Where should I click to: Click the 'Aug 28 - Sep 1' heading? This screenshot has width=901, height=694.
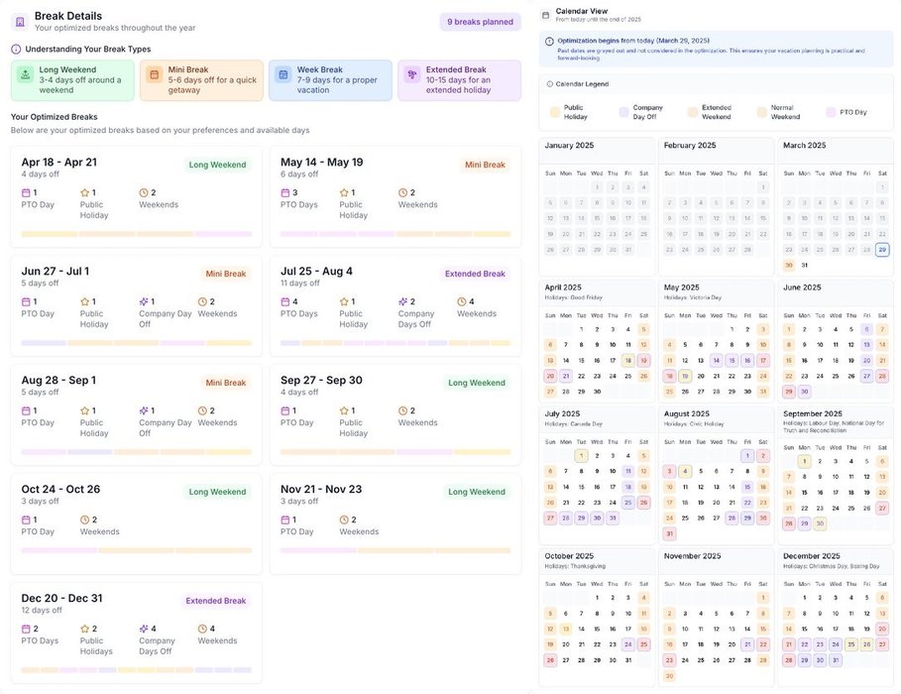(58, 381)
